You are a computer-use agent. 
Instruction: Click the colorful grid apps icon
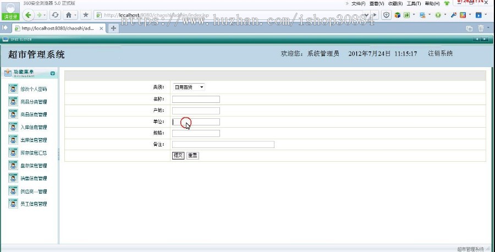tap(463, 15)
